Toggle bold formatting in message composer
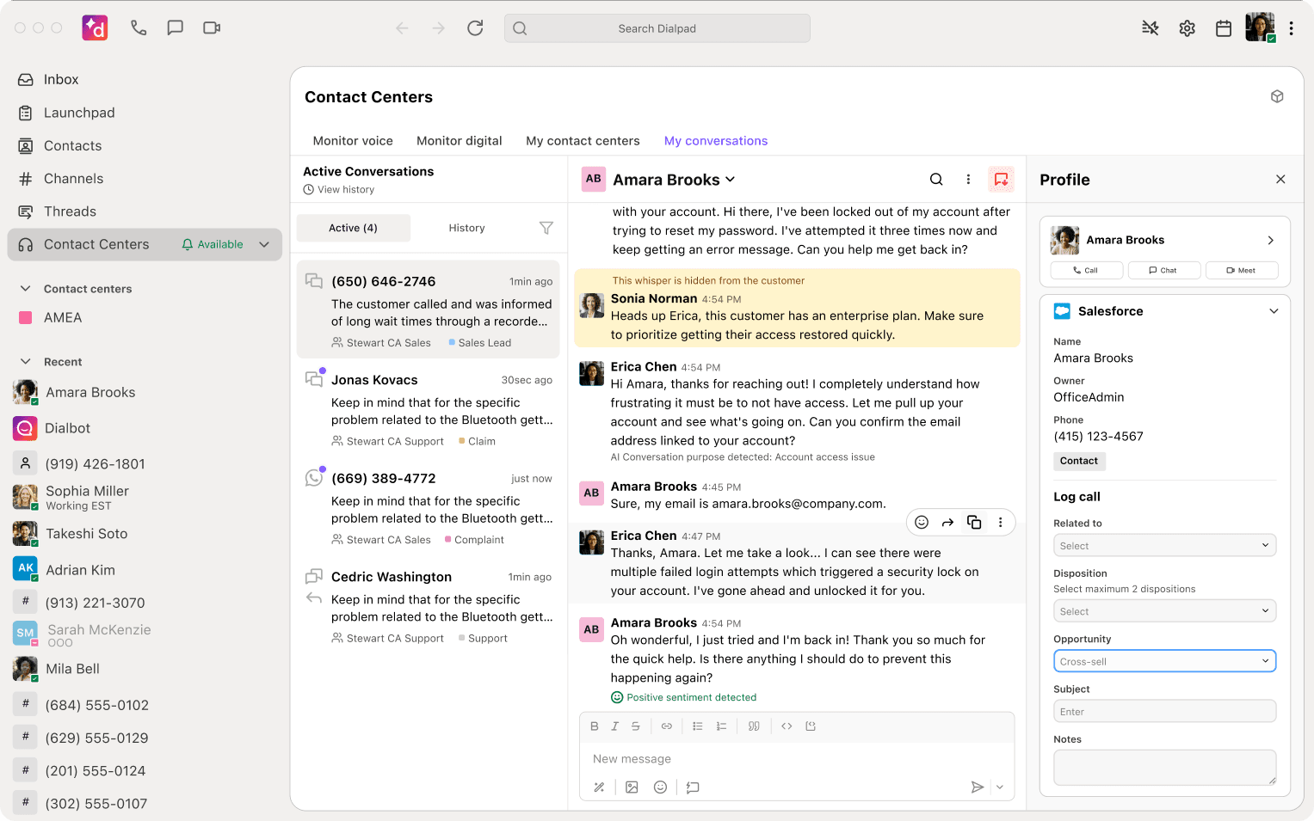Viewport: 1314px width, 821px height. point(594,726)
